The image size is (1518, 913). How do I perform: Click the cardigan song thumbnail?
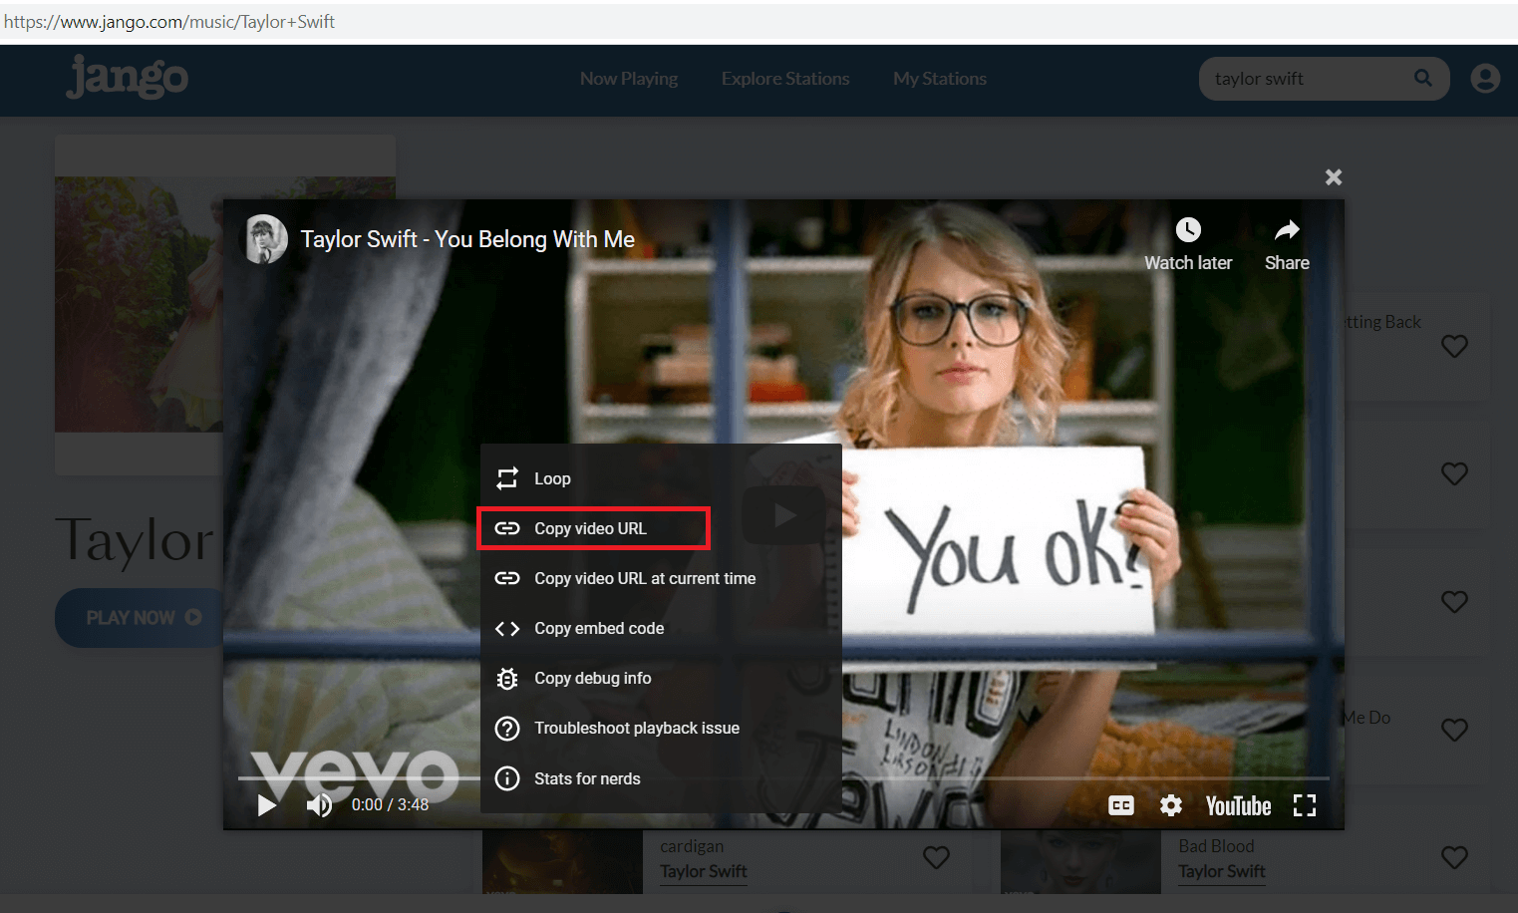click(x=562, y=862)
